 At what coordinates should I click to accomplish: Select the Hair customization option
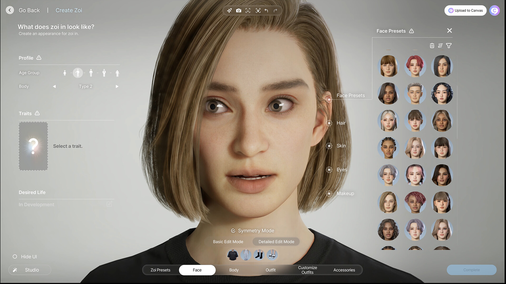(x=329, y=123)
